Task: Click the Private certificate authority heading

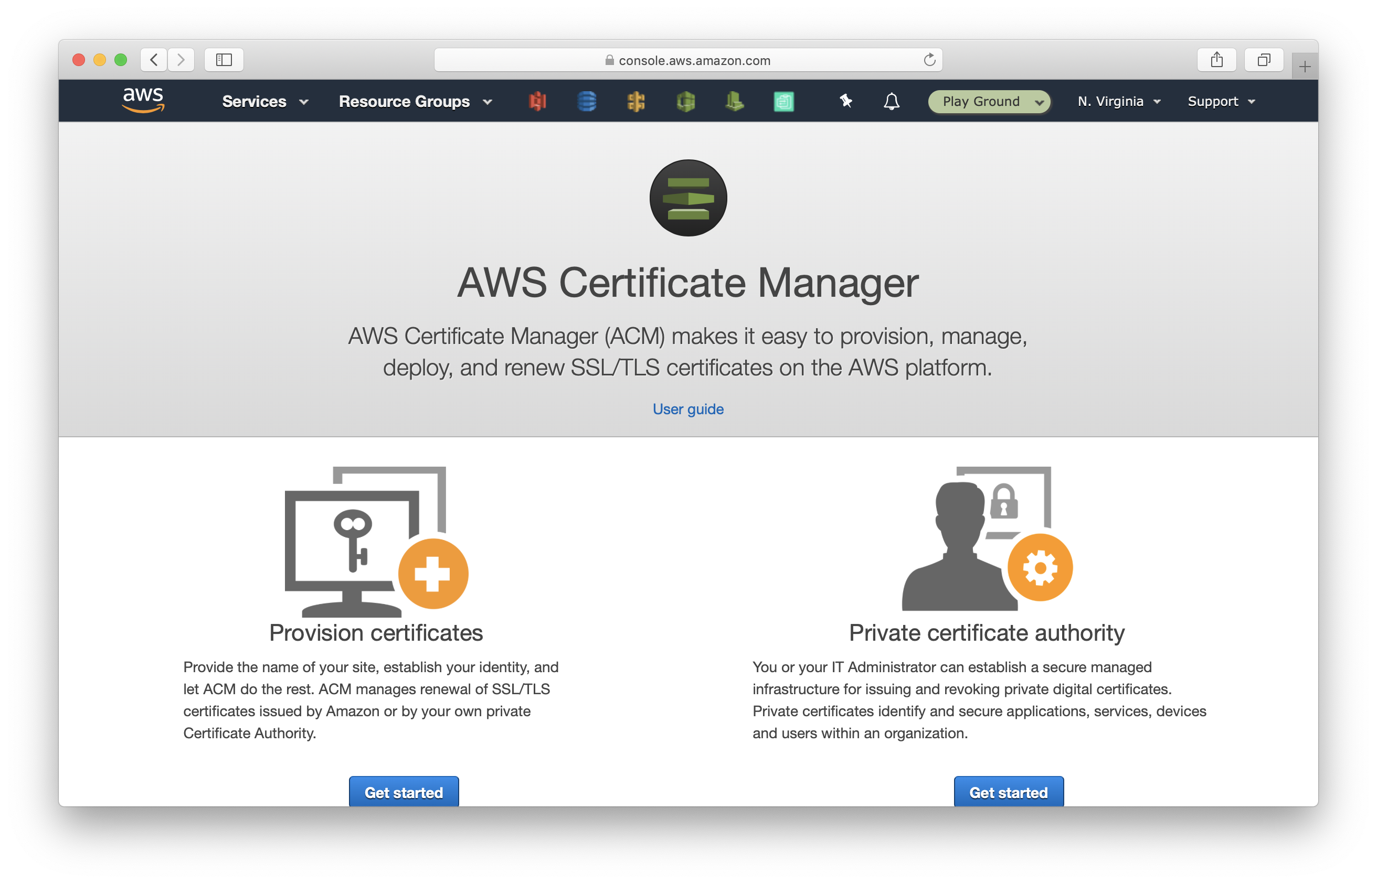Action: pyautogui.click(x=987, y=633)
